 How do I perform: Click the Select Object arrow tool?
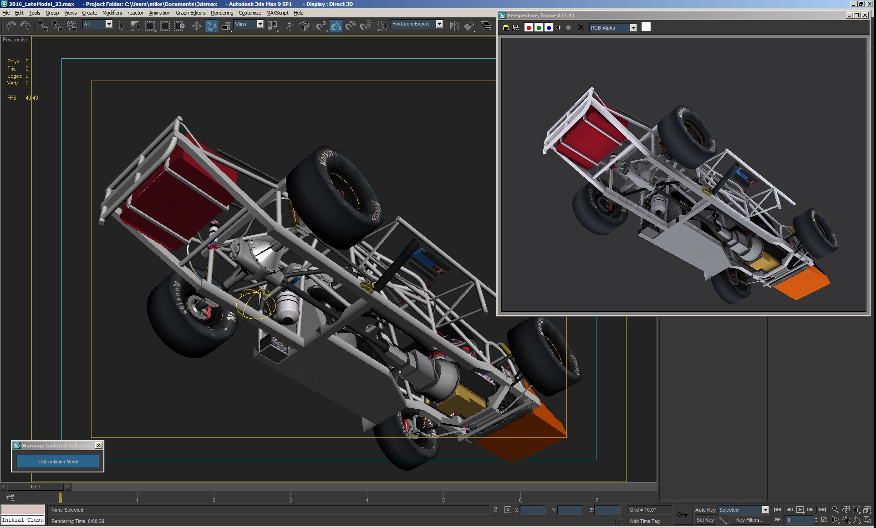tap(121, 26)
